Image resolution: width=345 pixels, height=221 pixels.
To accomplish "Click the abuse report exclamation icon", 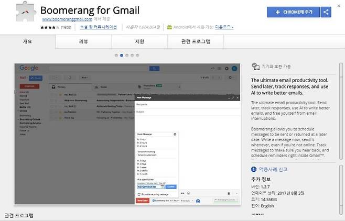I will (x=254, y=169).
